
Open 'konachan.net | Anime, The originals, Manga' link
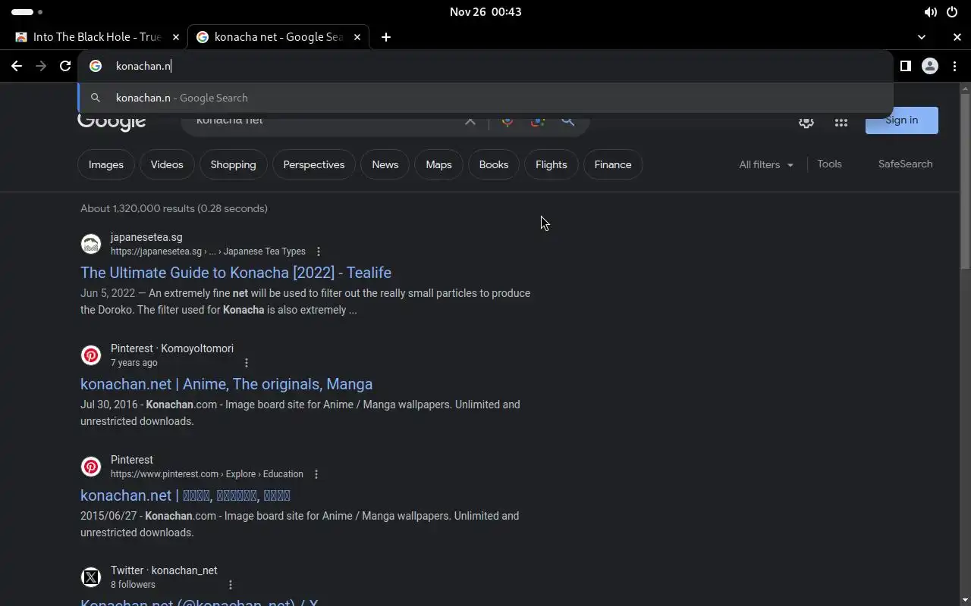pos(226,384)
